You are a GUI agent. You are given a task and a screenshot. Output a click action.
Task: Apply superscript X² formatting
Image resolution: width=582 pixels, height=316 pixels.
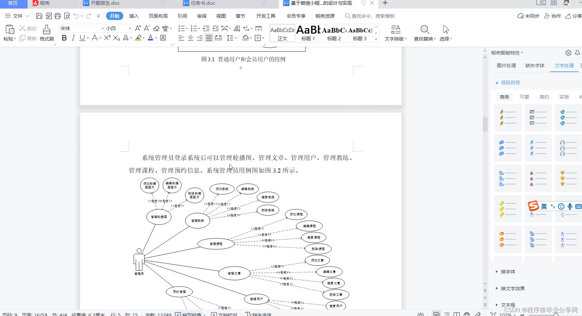coord(107,38)
